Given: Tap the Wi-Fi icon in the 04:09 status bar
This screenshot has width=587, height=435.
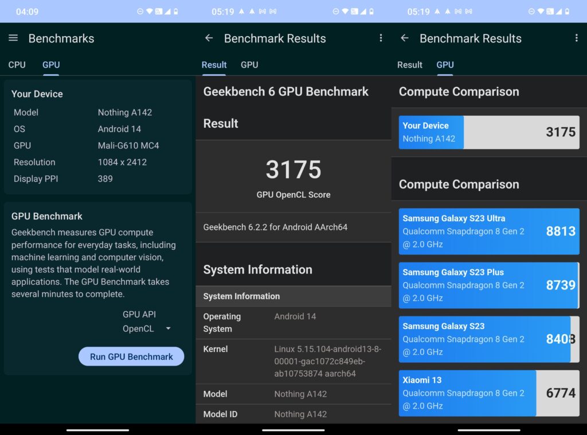Looking at the screenshot, I should pyautogui.click(x=150, y=11).
